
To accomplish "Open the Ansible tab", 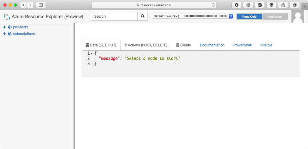I will pyautogui.click(x=266, y=45).
